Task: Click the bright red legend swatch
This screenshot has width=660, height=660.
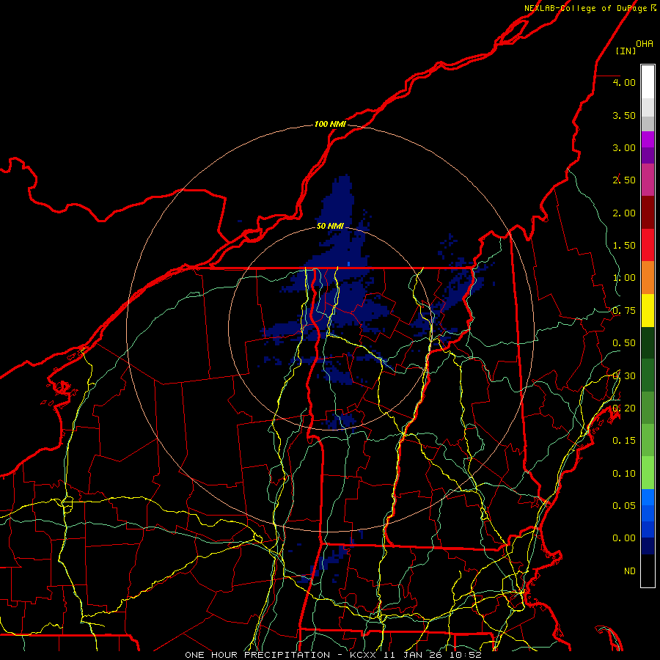Action: (648, 245)
